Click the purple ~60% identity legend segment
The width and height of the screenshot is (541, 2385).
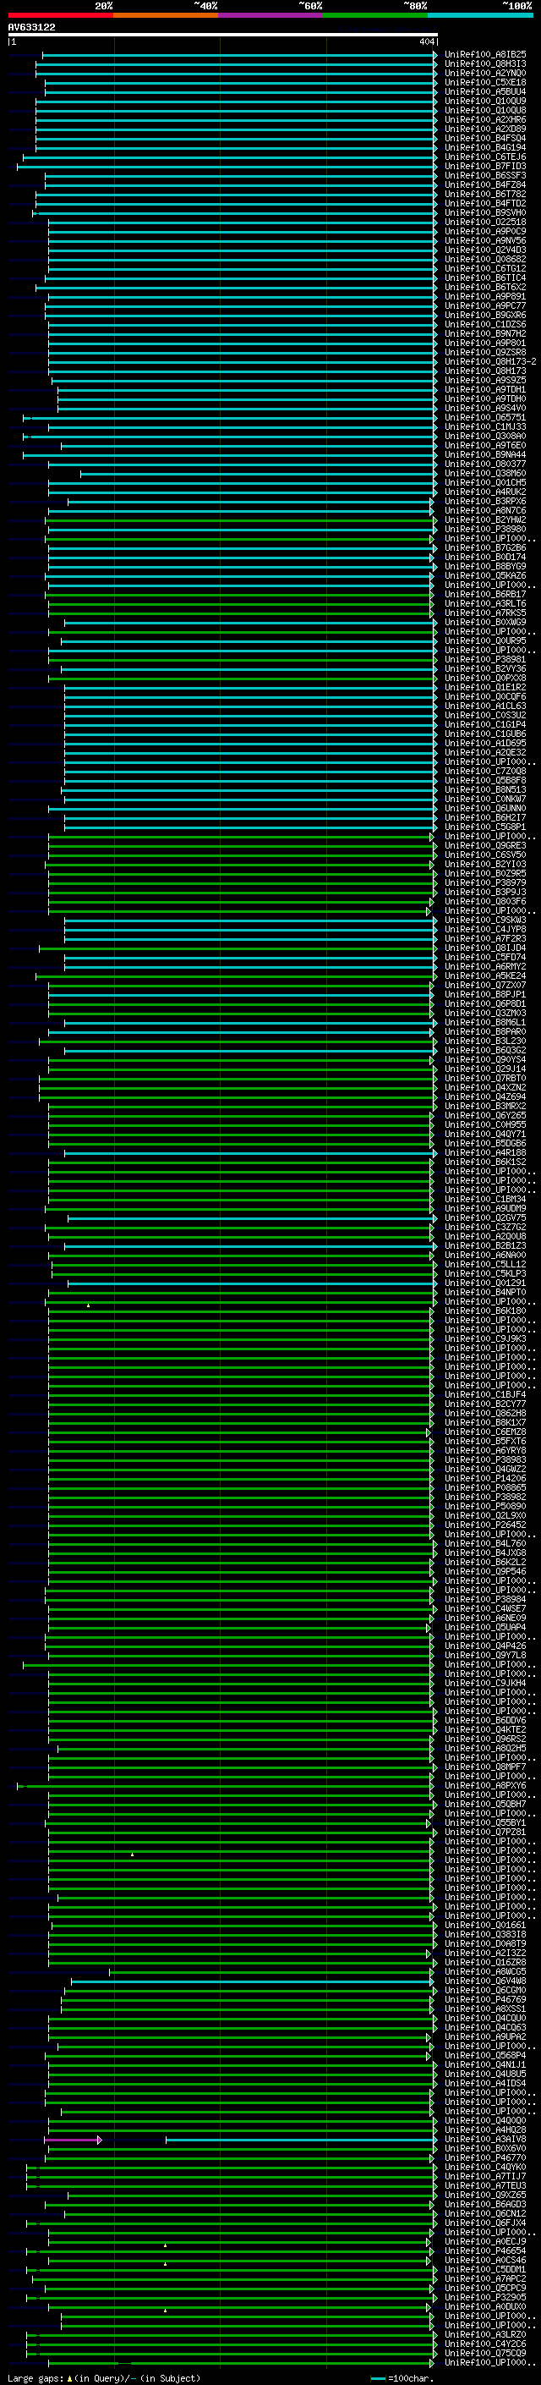coord(271,16)
